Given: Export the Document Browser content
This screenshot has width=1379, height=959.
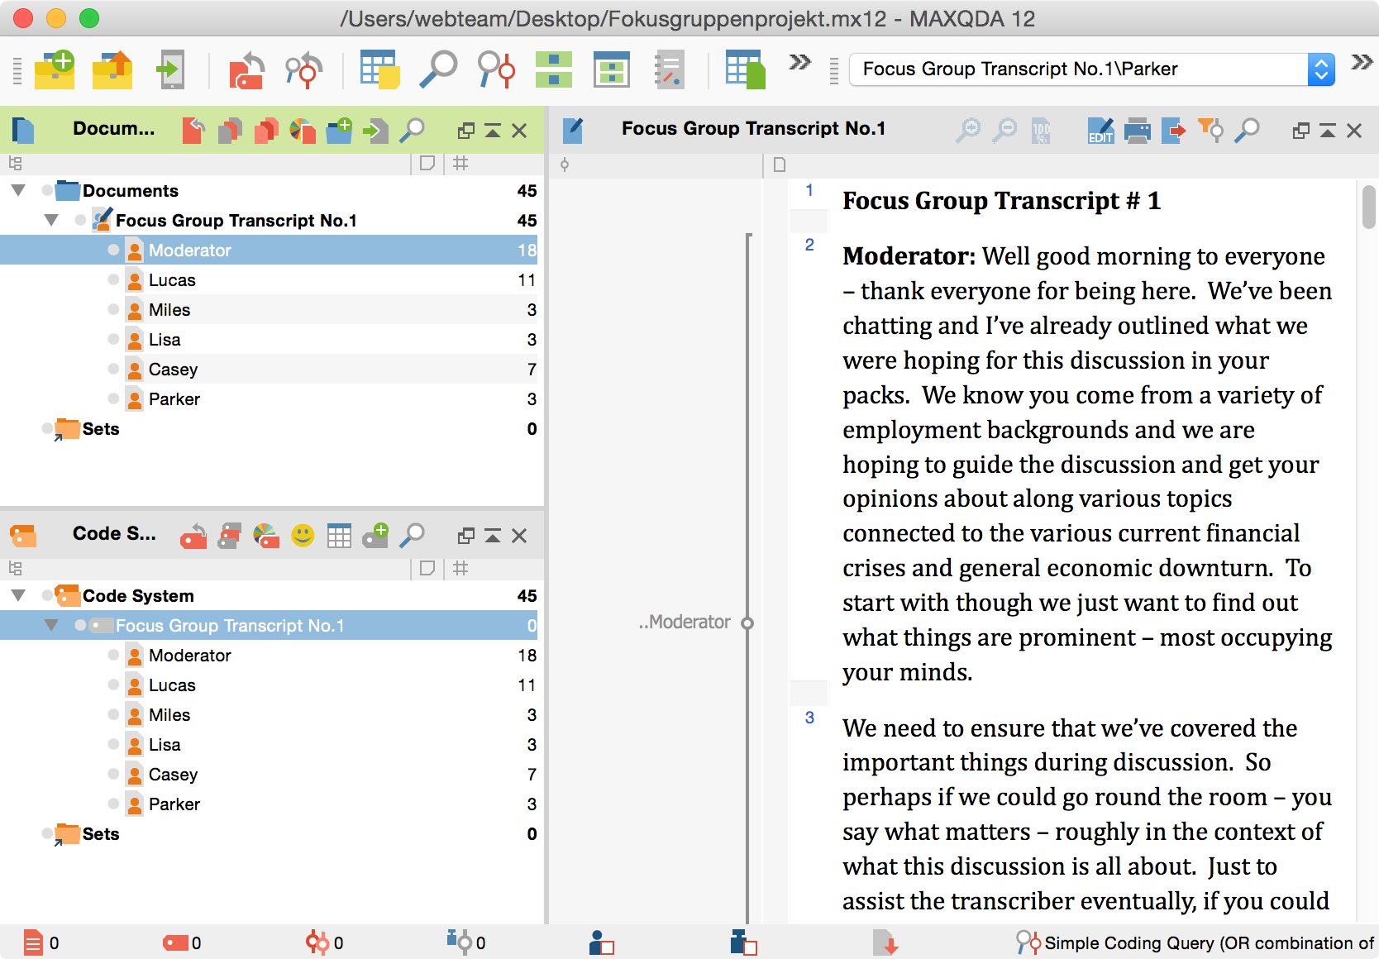Looking at the screenshot, I should [x=1174, y=130].
